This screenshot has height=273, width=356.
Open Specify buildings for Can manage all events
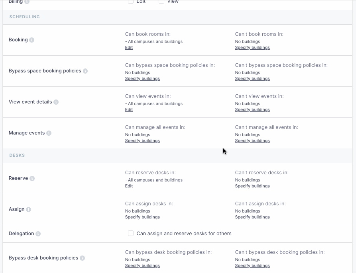tap(142, 140)
